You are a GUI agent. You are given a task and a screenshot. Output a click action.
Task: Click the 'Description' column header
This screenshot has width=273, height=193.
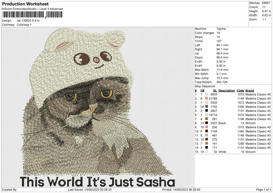click(227, 91)
